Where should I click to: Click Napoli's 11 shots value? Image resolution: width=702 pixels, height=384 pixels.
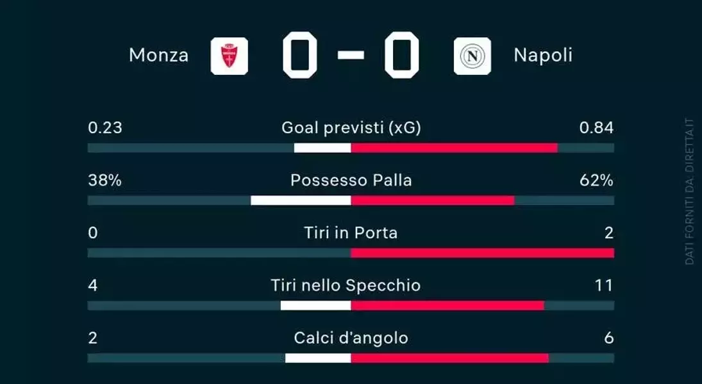pyautogui.click(x=603, y=285)
